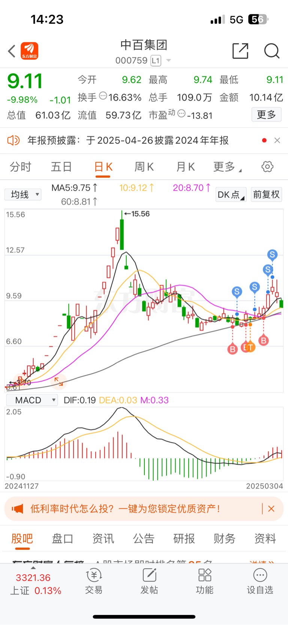
Task: Tap the MA20 8.70 value
Action: (192, 188)
